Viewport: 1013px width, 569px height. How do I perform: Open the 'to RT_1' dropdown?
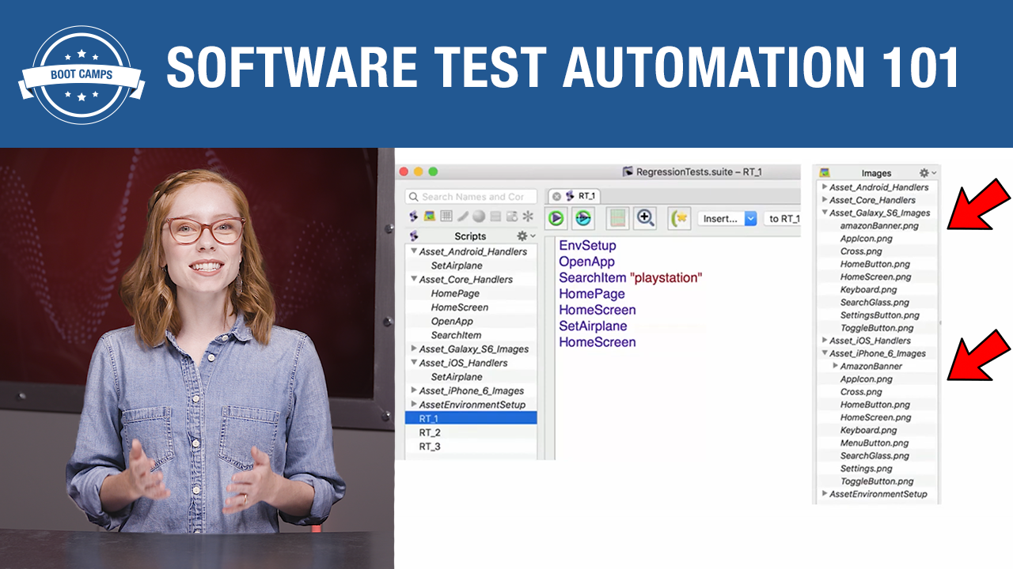782,218
